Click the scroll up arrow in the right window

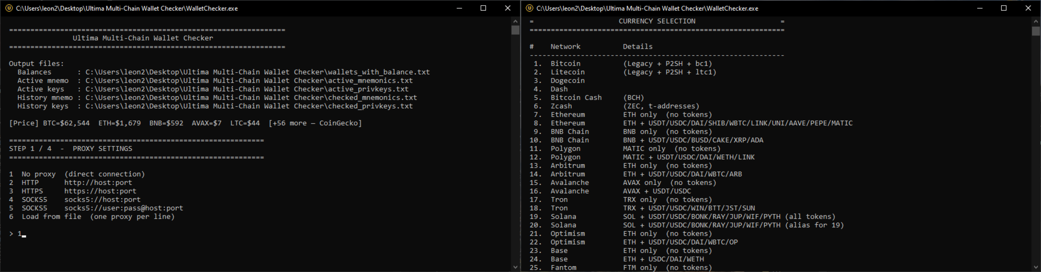[x=1036, y=21]
